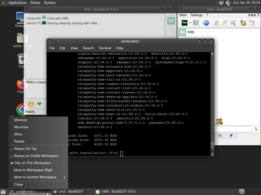Open Terminal menu in terminal window
This screenshot has height=195, width=261.
click(x=105, y=48)
